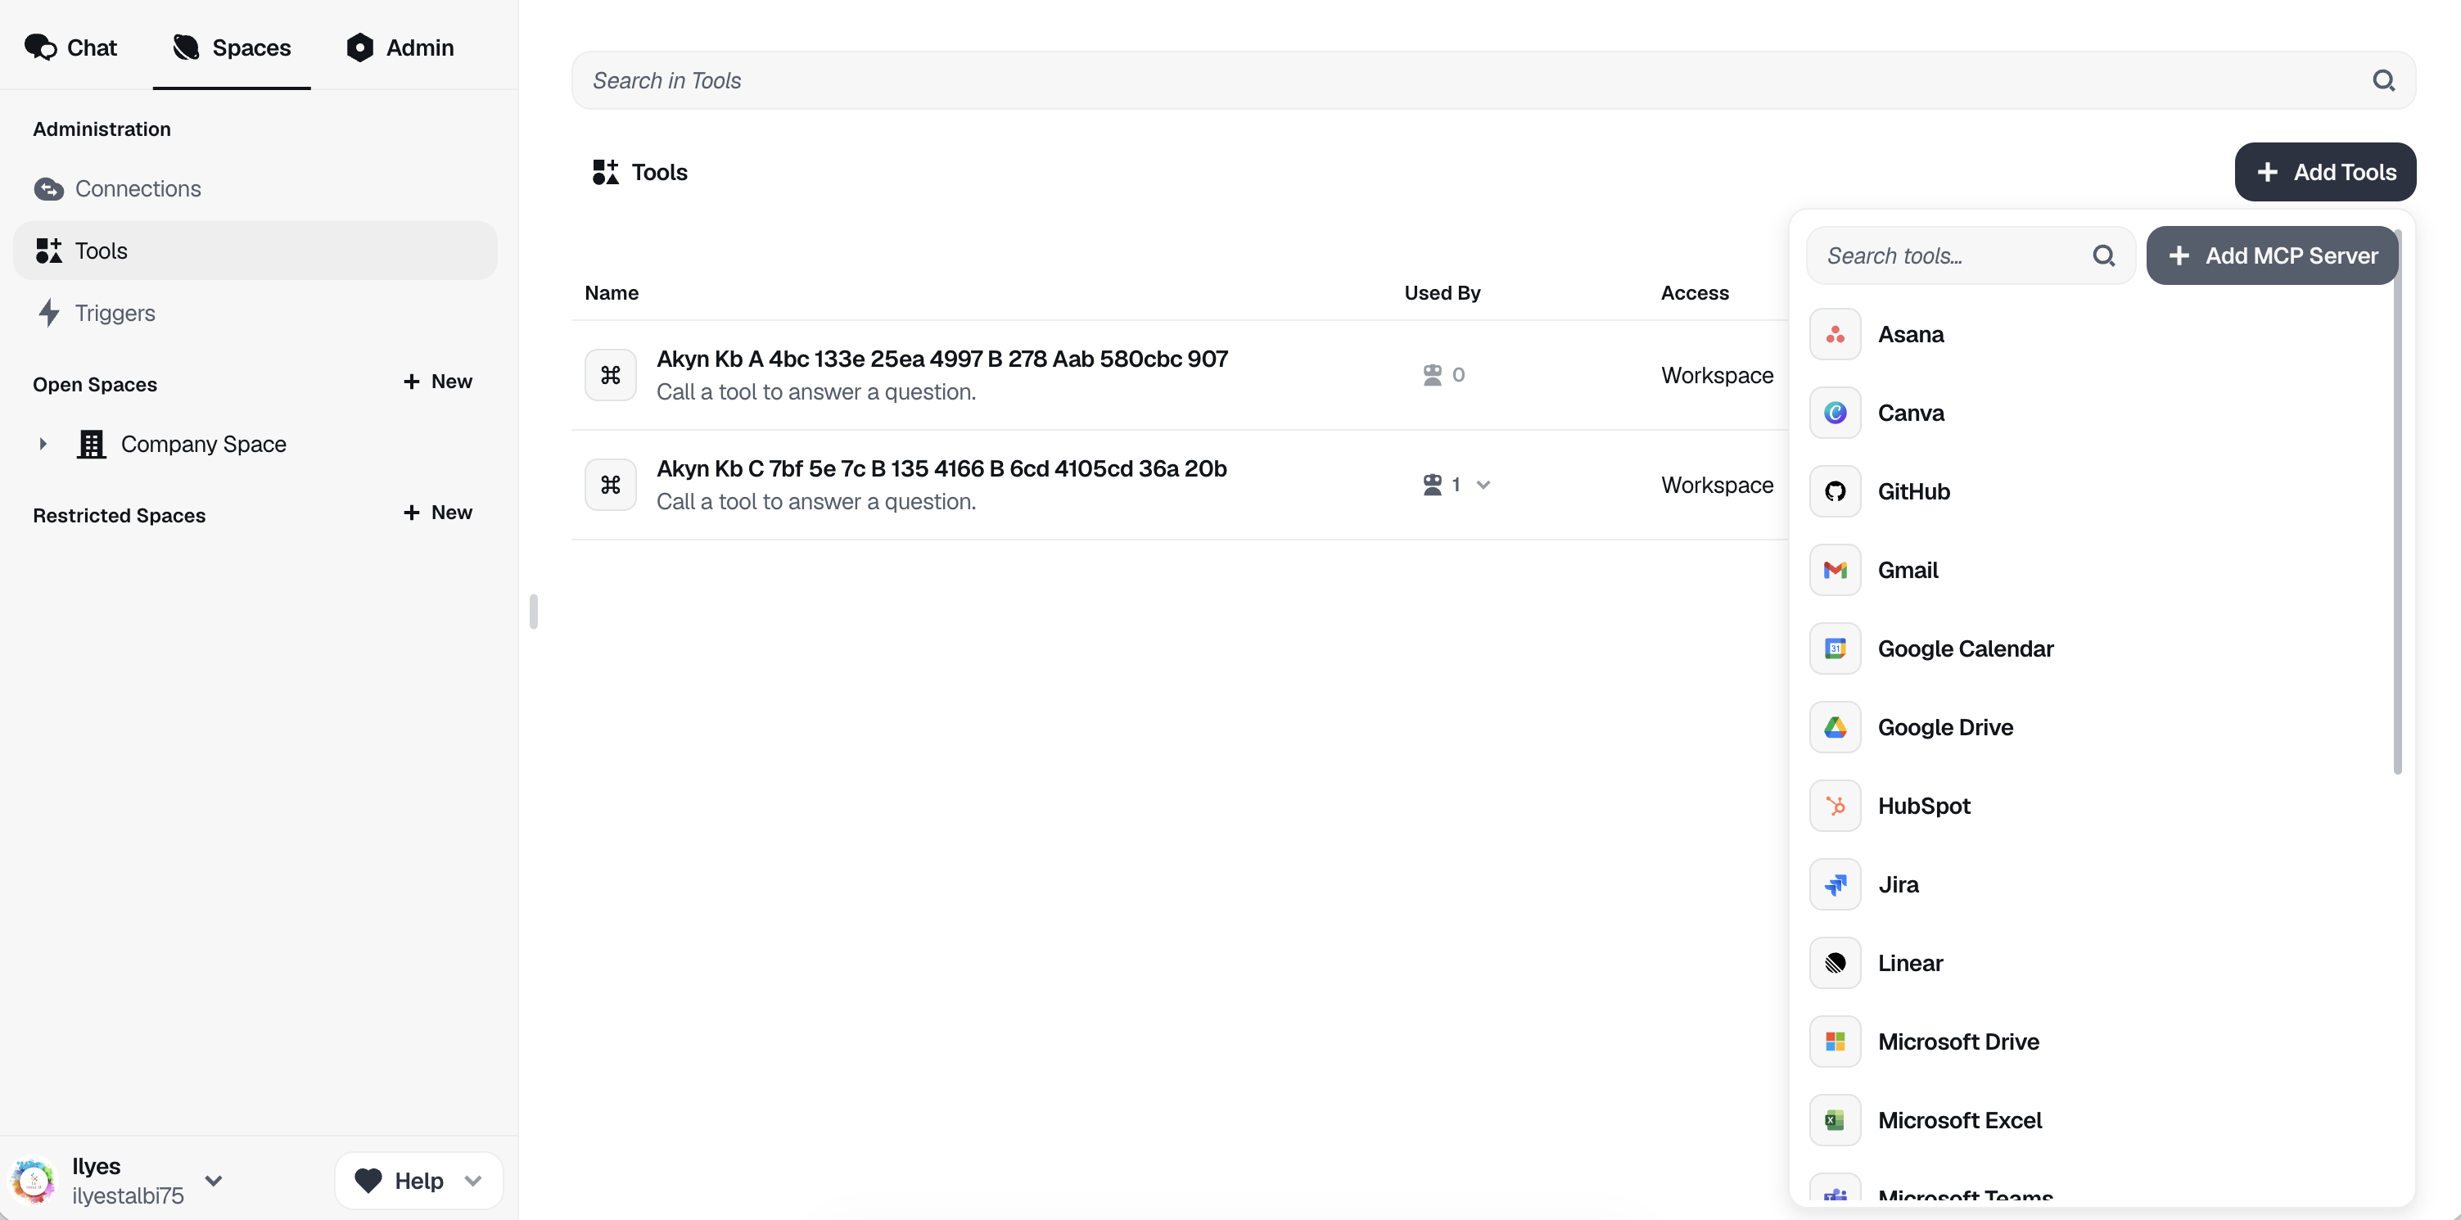
Task: Click the HubSpot integration icon
Action: (1834, 806)
